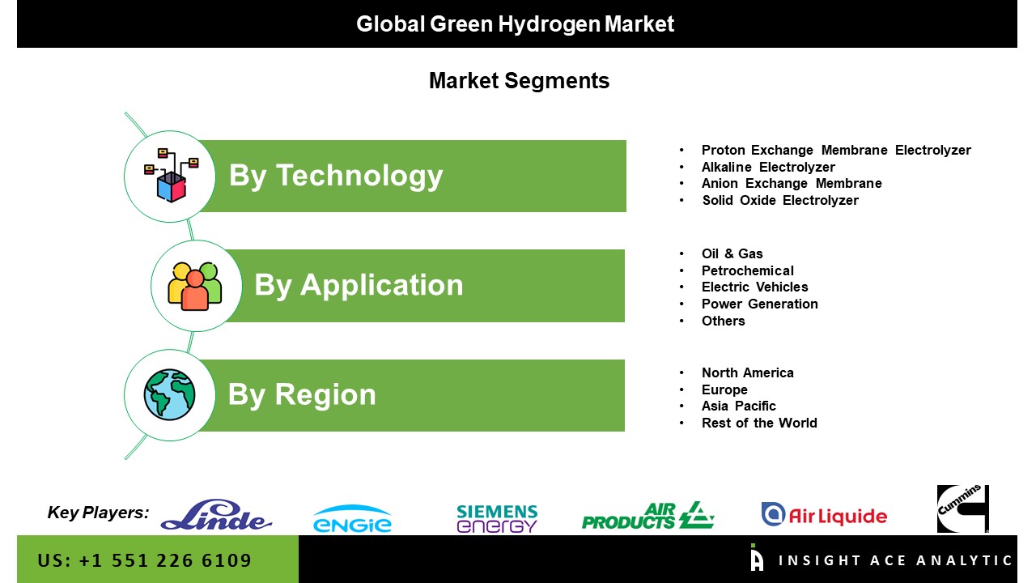Click the Insight Ace Analytic logo
This screenshot has height=583, width=1036.
coord(881,560)
